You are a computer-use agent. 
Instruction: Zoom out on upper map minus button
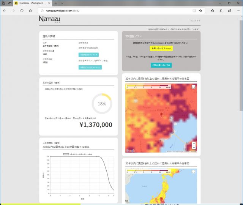point(194,148)
